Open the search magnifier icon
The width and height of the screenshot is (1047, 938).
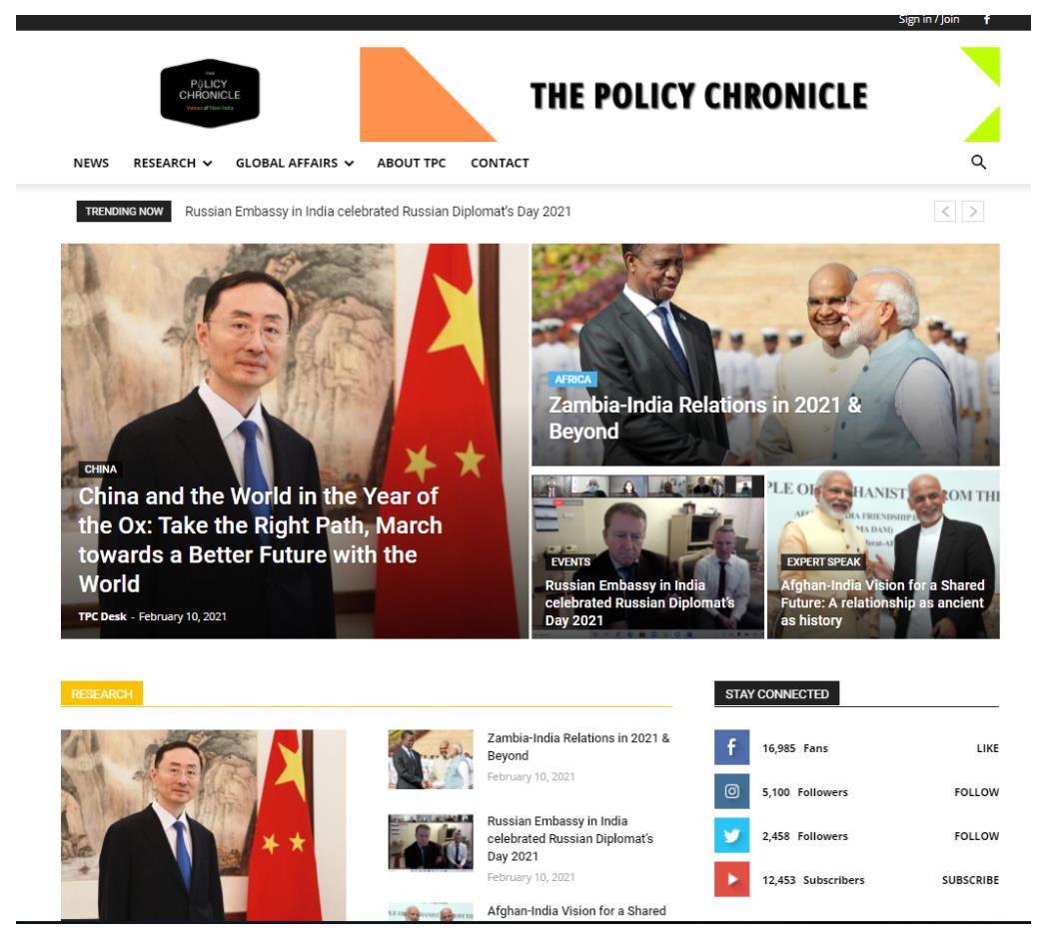click(978, 162)
